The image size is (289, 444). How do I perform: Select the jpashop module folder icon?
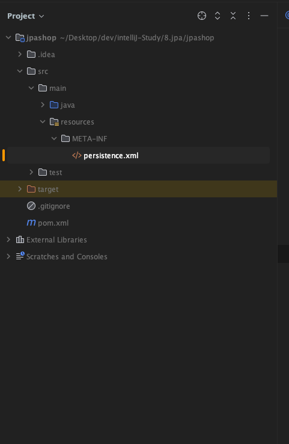[20, 38]
